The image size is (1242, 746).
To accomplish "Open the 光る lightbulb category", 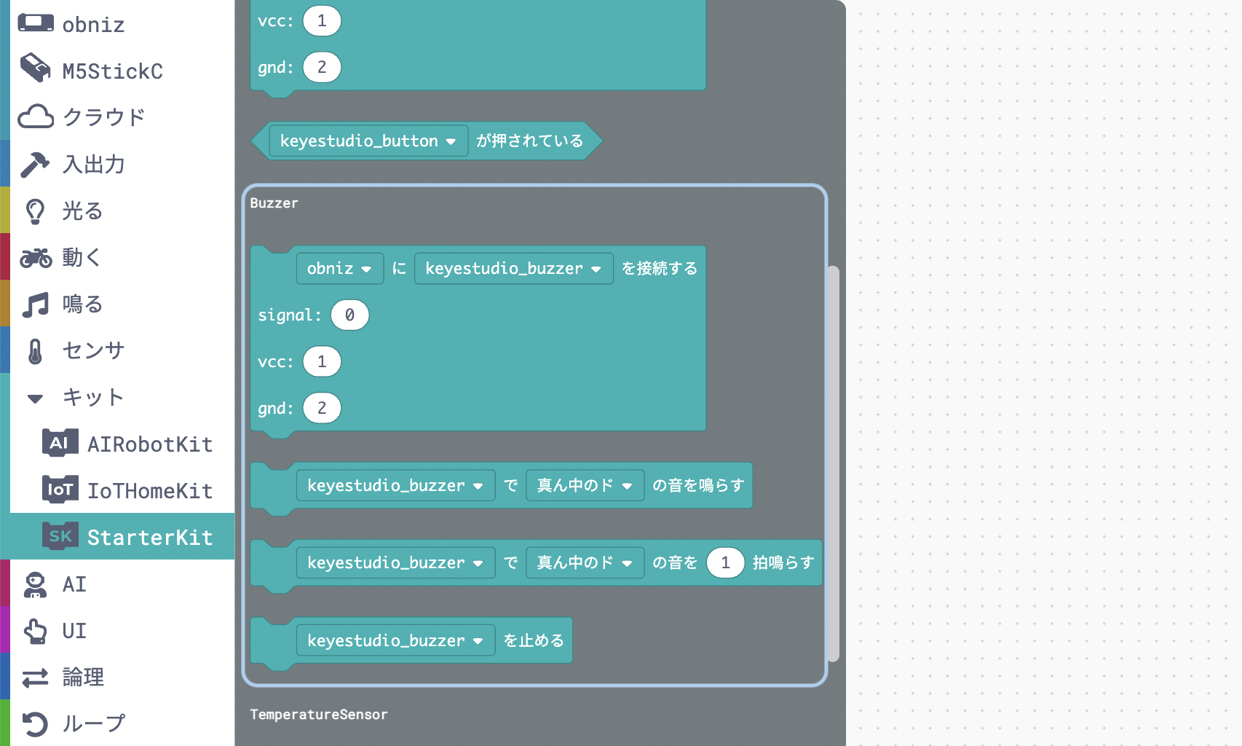I will (35, 210).
